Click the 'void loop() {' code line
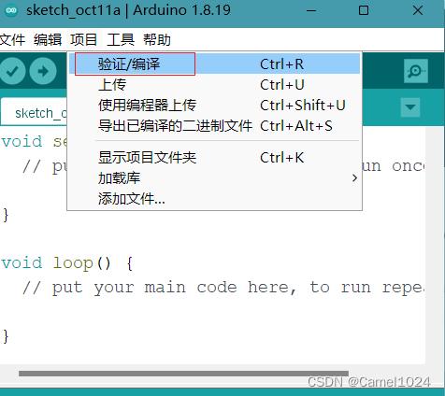 (67, 263)
